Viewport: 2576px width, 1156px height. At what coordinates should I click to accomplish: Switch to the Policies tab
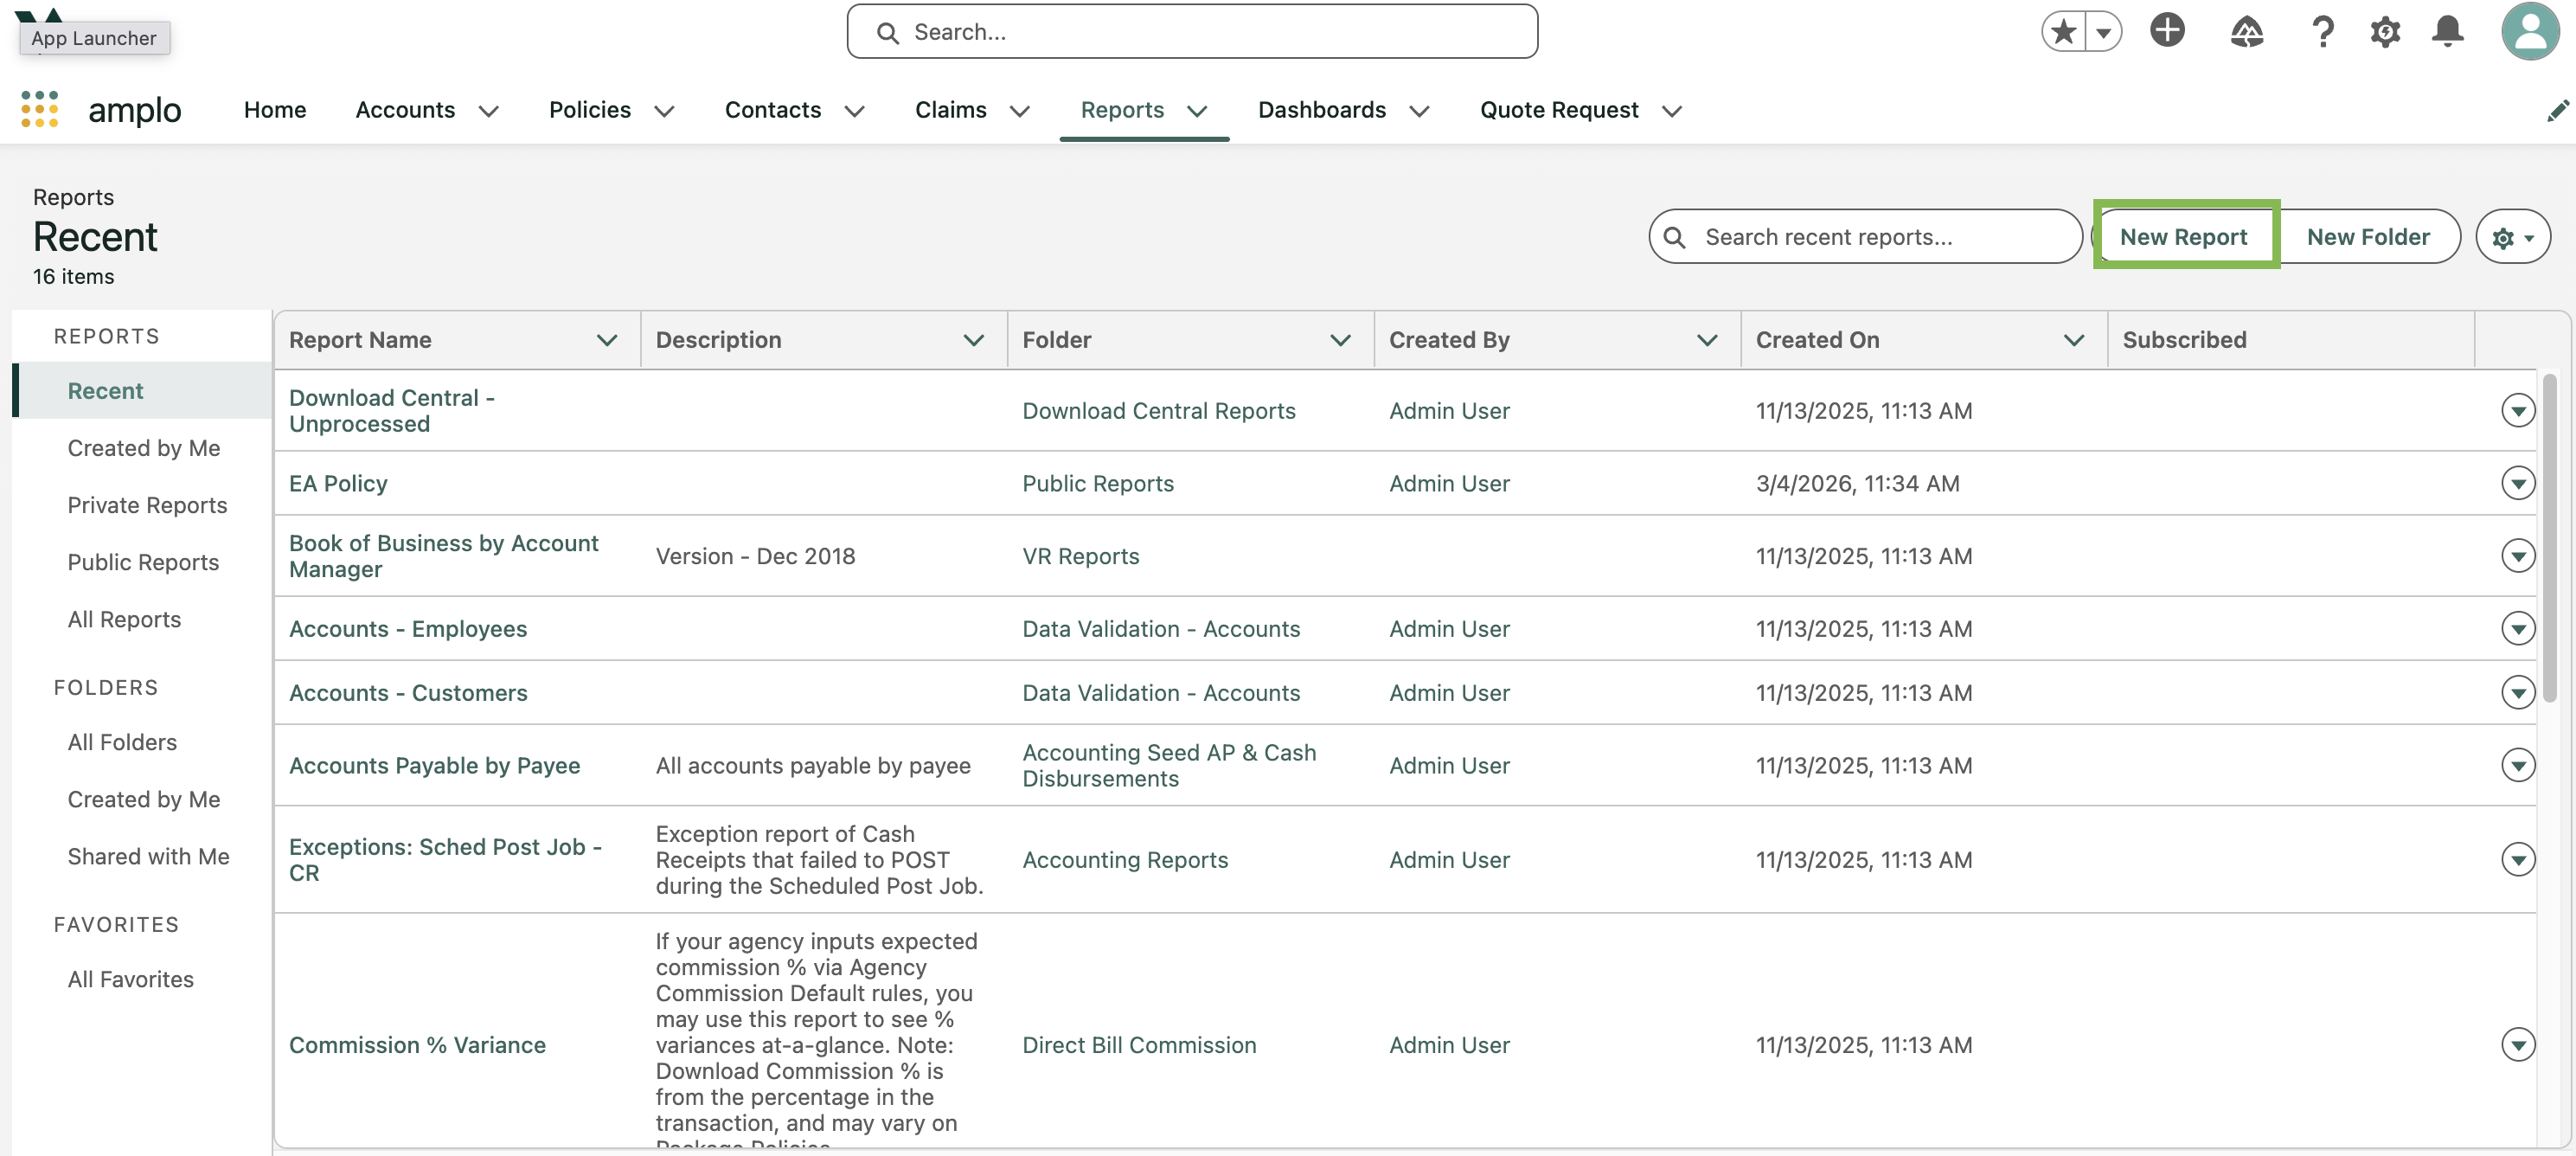pos(590,110)
